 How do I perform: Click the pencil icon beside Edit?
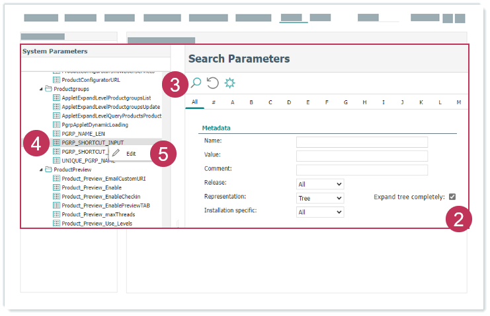pyautogui.click(x=116, y=153)
